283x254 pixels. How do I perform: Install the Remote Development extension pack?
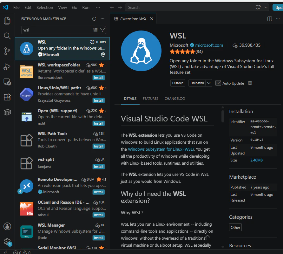[99, 192]
